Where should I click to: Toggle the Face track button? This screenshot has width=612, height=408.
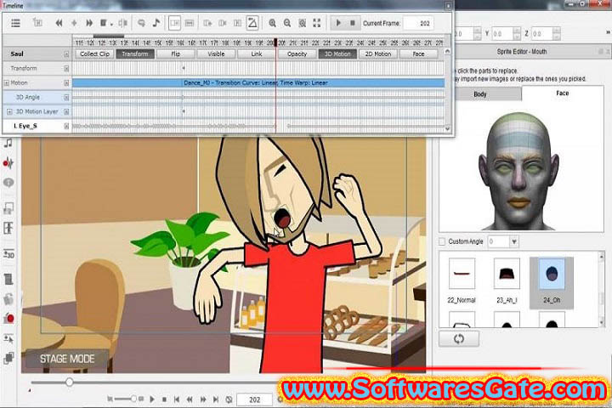click(418, 54)
